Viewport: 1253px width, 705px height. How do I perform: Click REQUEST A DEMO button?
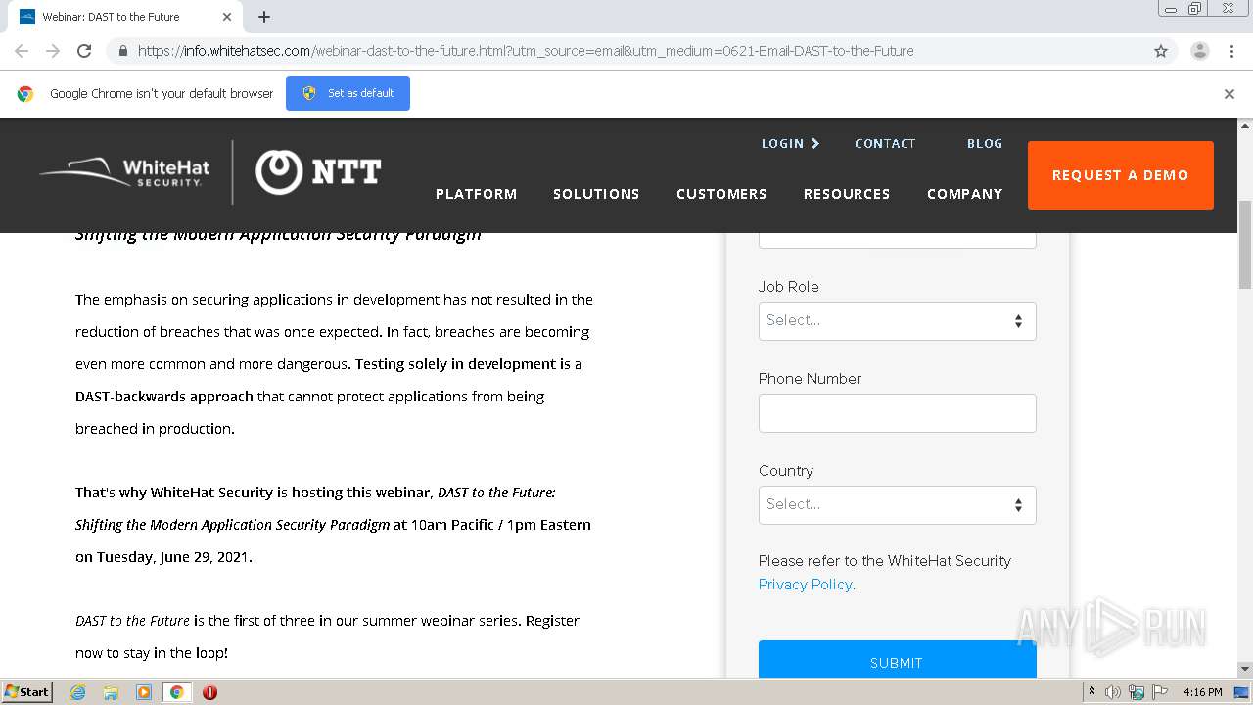point(1120,175)
